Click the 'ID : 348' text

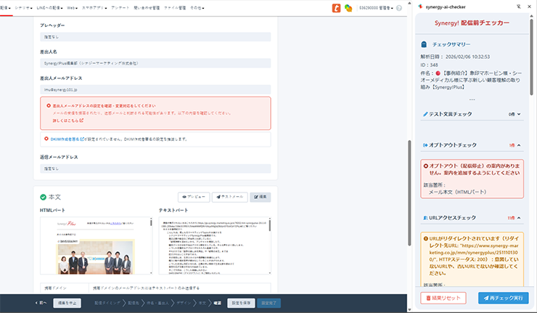[429, 65]
